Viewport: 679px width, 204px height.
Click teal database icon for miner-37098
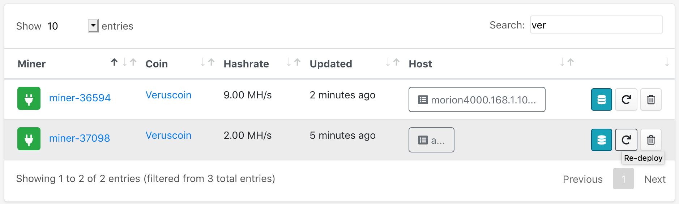pos(601,140)
